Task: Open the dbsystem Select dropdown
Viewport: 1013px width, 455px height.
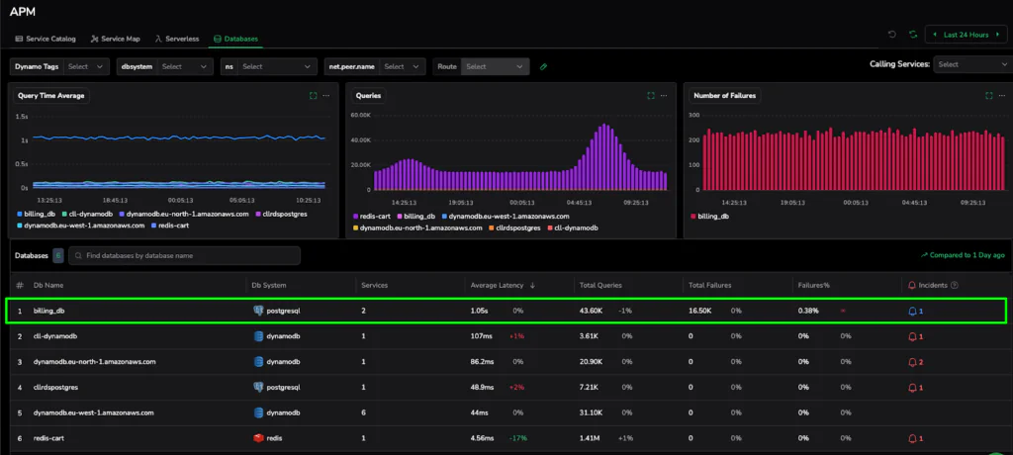Action: [x=185, y=66]
